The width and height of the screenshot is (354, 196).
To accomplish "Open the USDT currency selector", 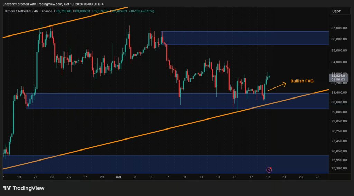I will 336,11.
